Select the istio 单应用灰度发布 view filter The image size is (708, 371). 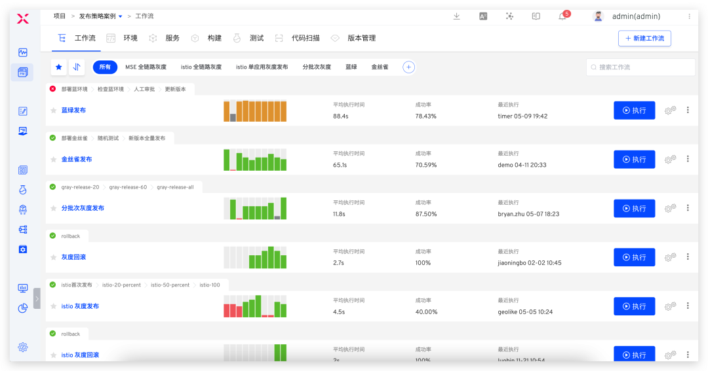262,67
